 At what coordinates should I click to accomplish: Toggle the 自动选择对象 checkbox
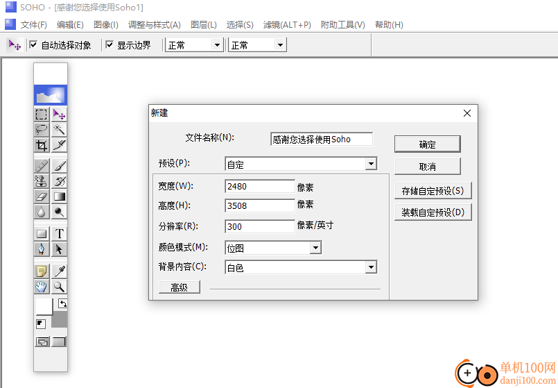pos(33,44)
